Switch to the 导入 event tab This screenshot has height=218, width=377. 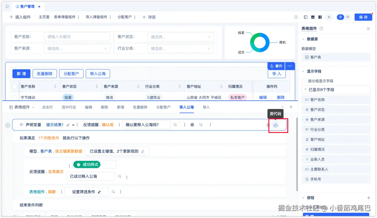[x=206, y=107]
